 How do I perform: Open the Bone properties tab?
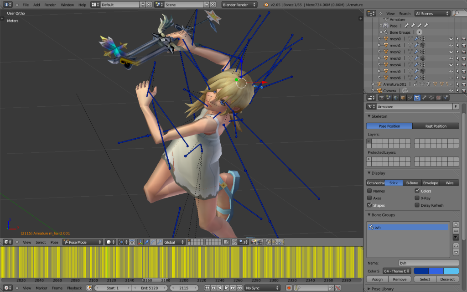tap(425, 98)
